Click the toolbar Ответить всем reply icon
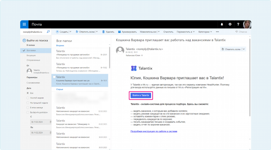This screenshot has width=271, height=150. point(77,32)
